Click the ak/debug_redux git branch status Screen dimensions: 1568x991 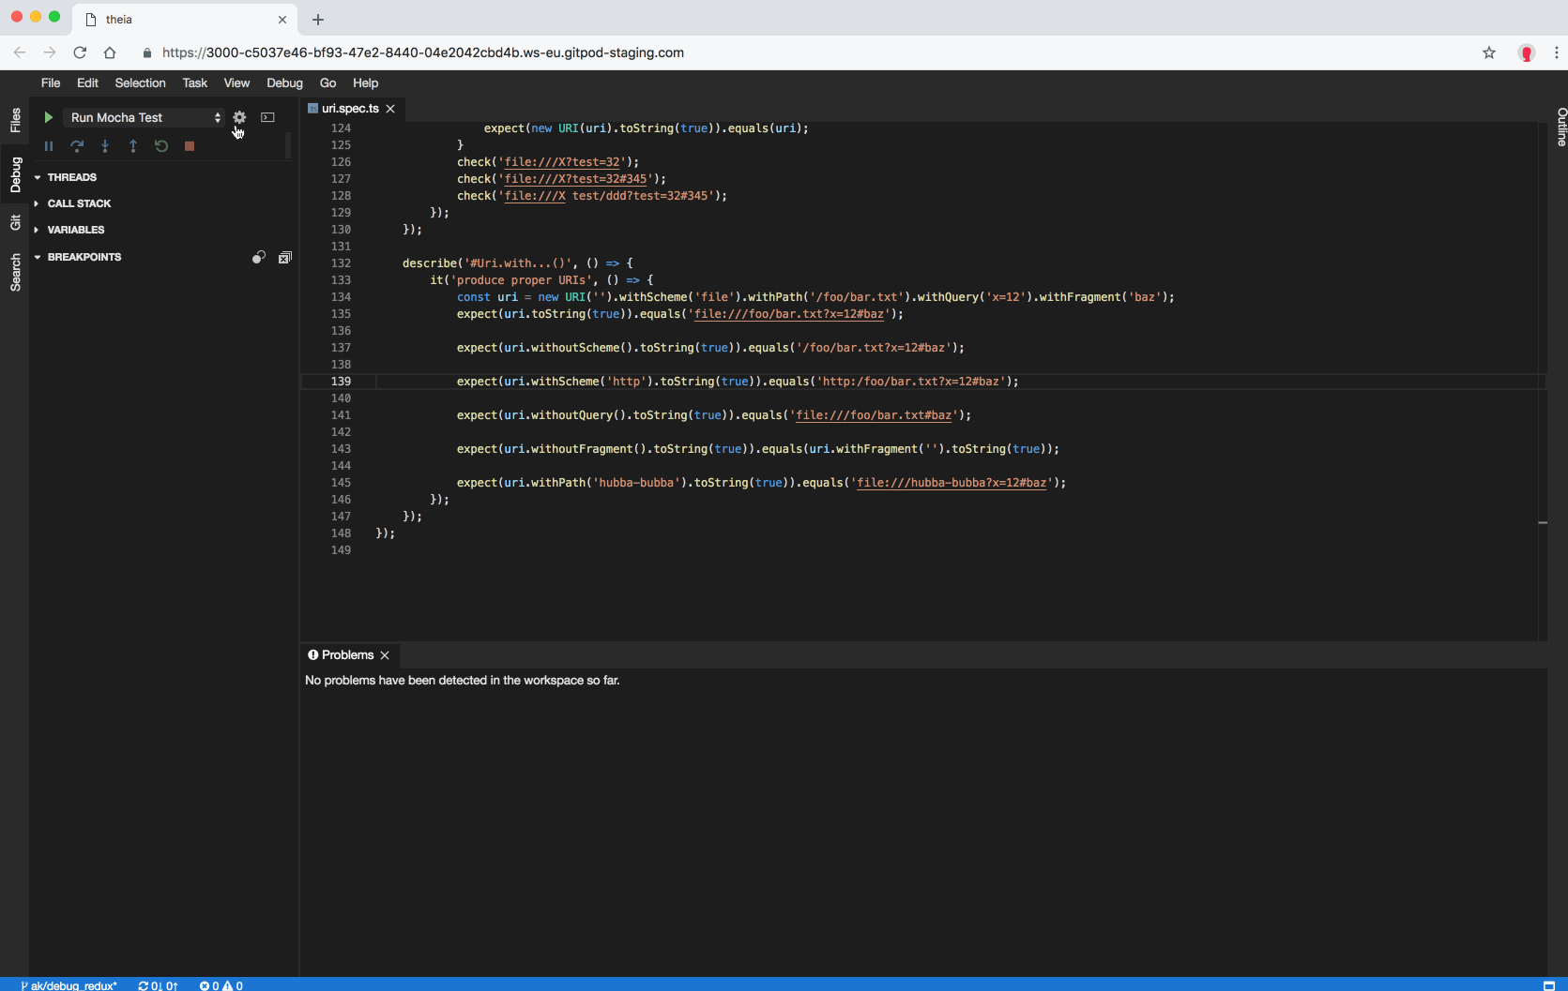(x=69, y=985)
